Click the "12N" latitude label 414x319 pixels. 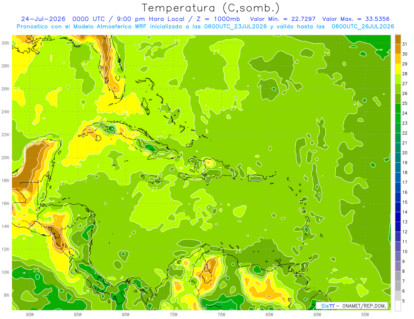[x=5, y=249]
